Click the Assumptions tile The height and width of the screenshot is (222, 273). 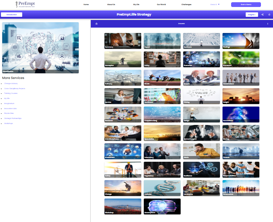click(x=162, y=206)
